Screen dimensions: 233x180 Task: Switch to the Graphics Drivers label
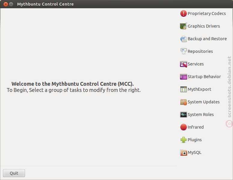[x=204, y=26]
